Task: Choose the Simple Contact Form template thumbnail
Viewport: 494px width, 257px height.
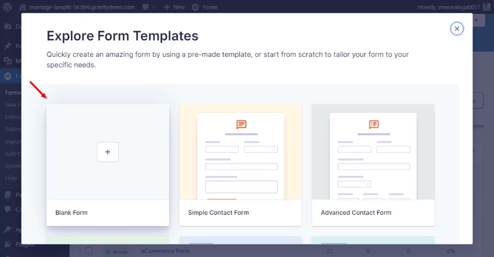Action: (x=240, y=152)
